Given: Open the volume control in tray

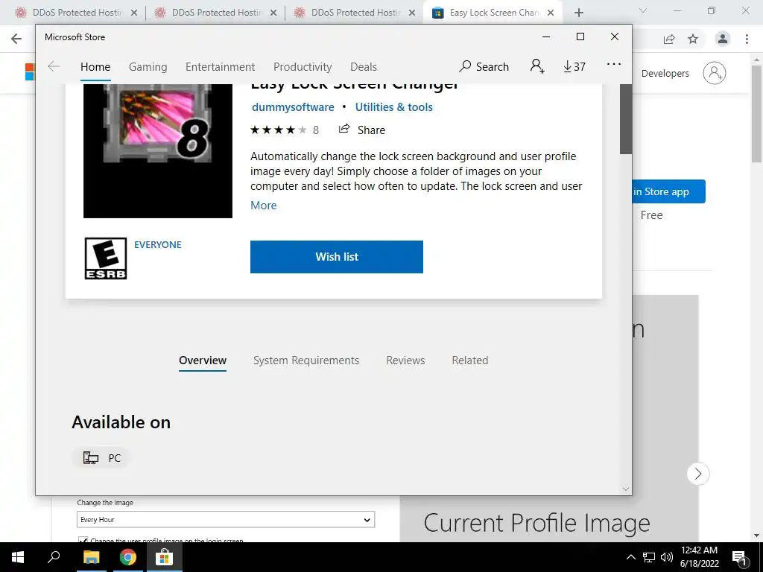Looking at the screenshot, I should pos(667,557).
